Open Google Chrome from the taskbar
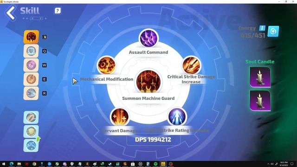297x167 pixels. pos(34,164)
